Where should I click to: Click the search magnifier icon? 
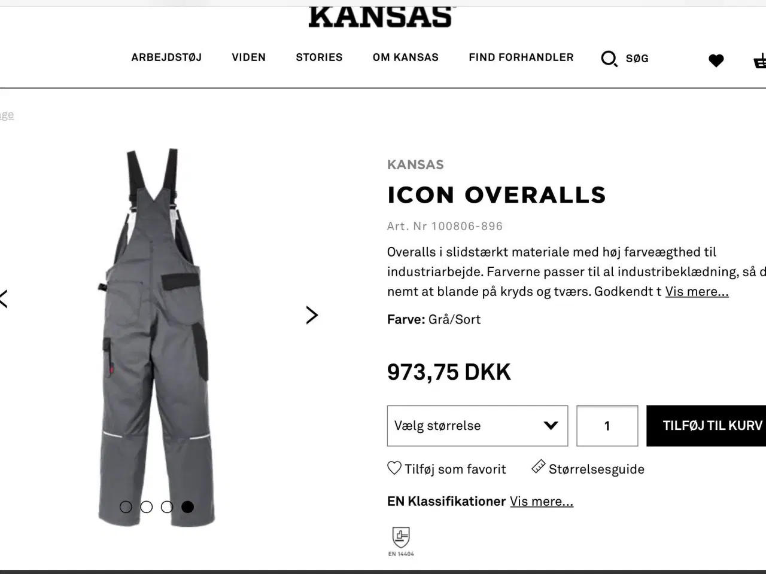(609, 59)
